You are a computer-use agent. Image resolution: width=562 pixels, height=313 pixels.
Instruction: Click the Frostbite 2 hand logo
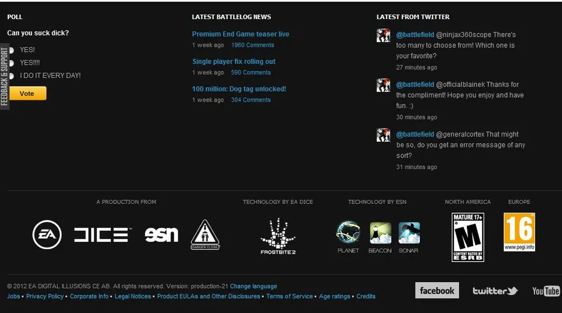(x=278, y=236)
